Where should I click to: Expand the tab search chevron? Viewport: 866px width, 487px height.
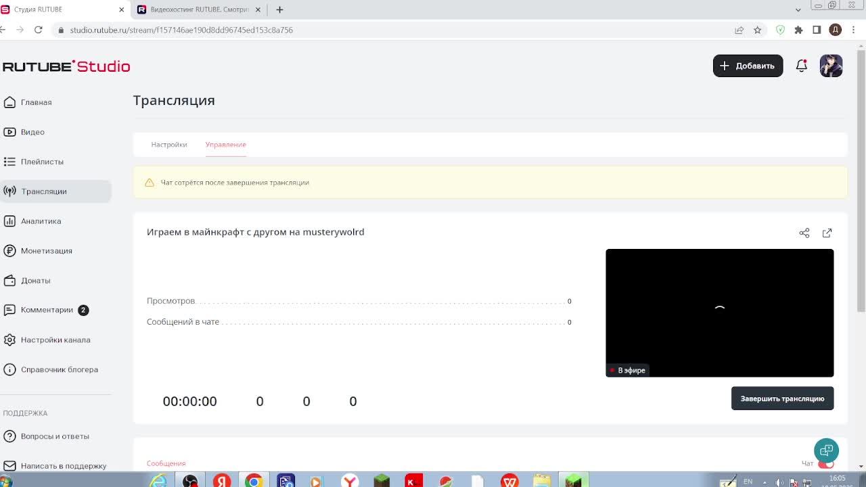[798, 9]
